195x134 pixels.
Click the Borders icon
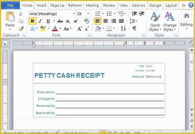click(x=109, y=28)
